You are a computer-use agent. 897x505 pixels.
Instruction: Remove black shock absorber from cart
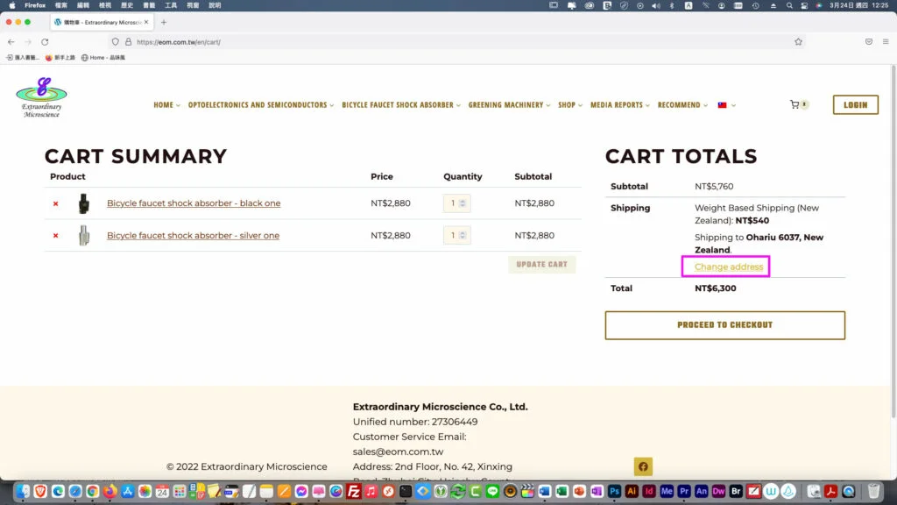pyautogui.click(x=55, y=203)
